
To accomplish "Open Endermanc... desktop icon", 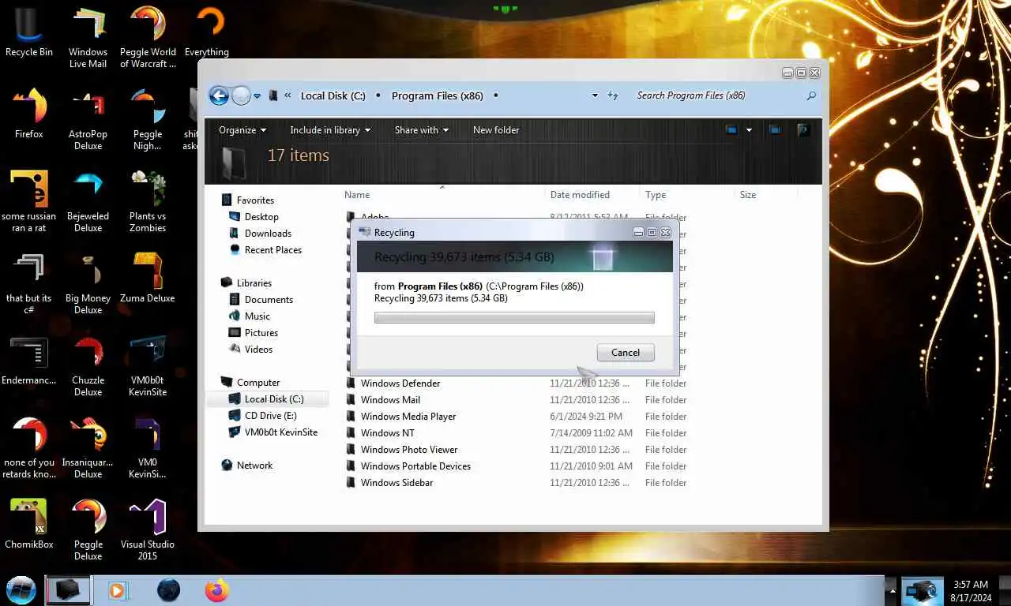I will (x=28, y=361).
